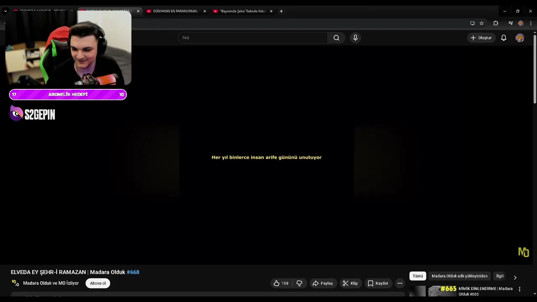
Task: Click the Abone ol subscribe button
Action: (98, 283)
